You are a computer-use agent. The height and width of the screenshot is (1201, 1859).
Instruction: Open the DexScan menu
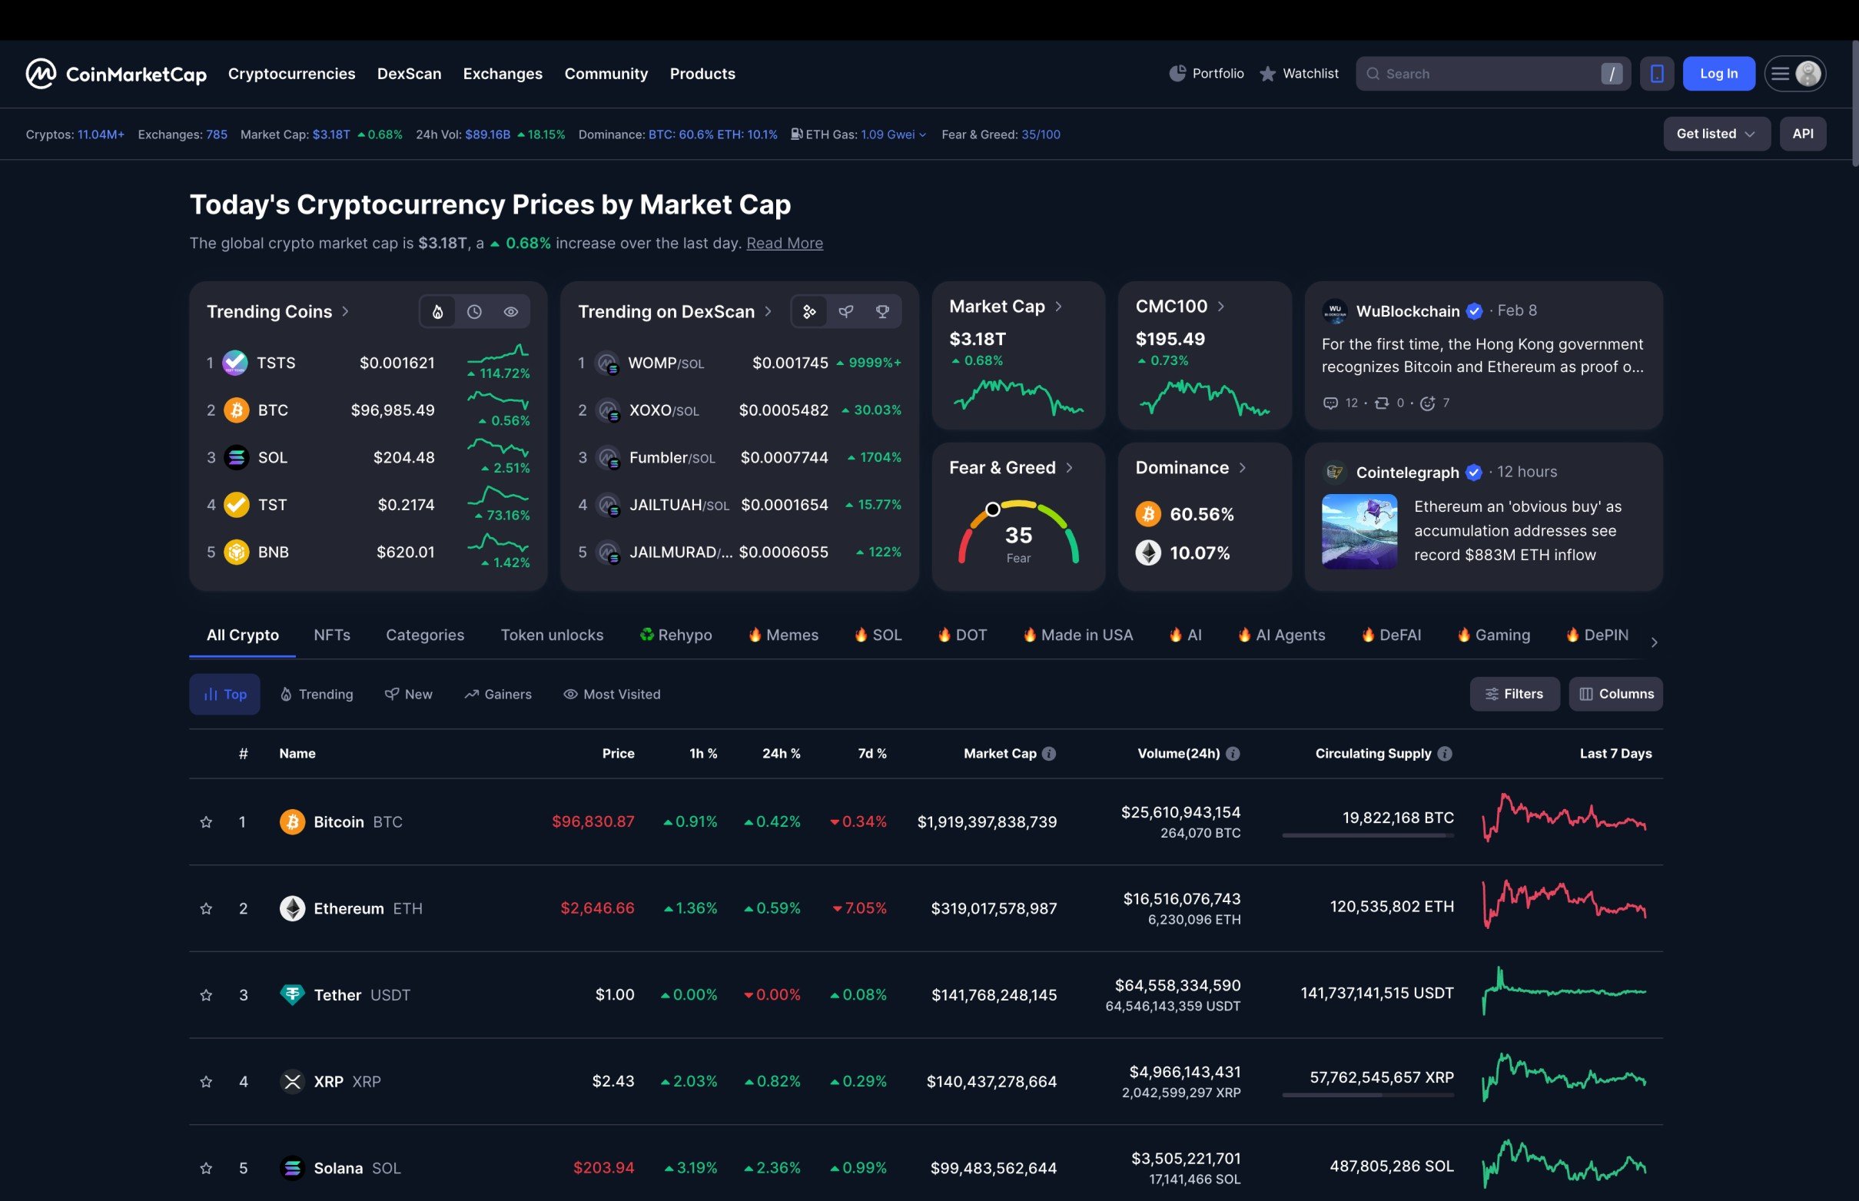(410, 73)
